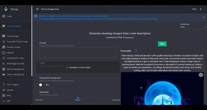Open the Architecture Flux dropdown
The width and height of the screenshot is (207, 110).
click(x=193, y=27)
